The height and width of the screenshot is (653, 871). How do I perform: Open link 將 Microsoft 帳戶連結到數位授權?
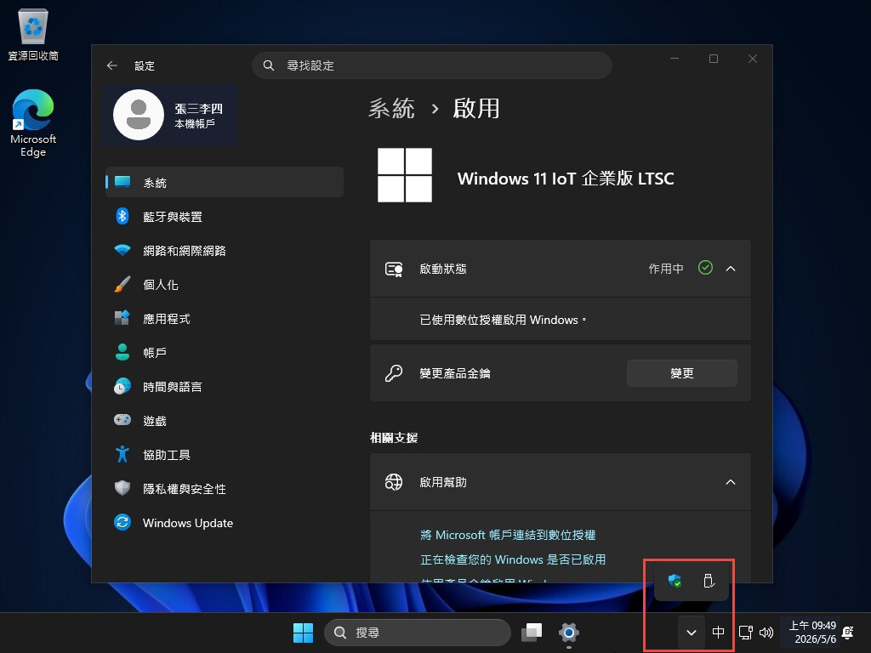coord(508,535)
